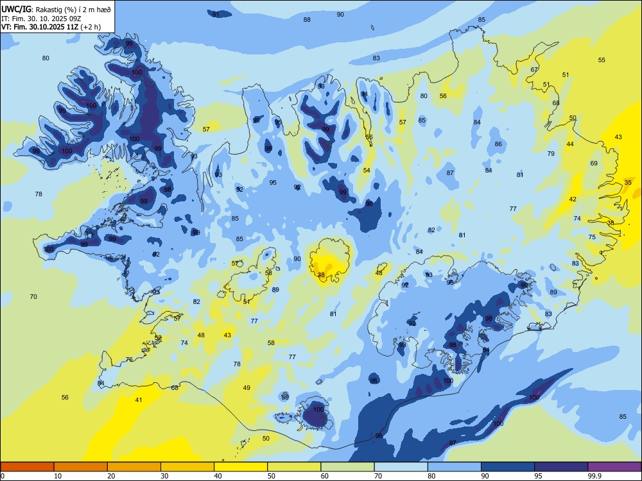Select the 80–90 medium blue legend swatch
Viewport: 642px width, 481px height.
coord(455,467)
